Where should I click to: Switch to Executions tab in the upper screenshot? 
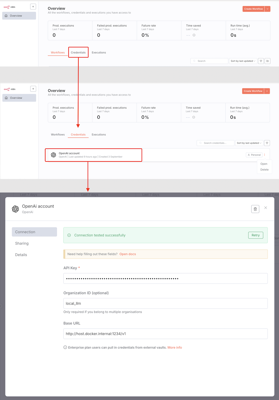[x=99, y=52]
